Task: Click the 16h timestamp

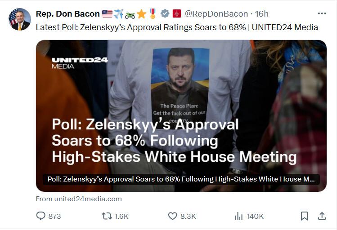Action: (x=261, y=14)
